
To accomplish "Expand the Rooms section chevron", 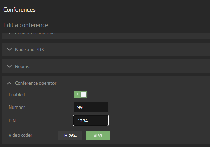I will pos(9,66).
